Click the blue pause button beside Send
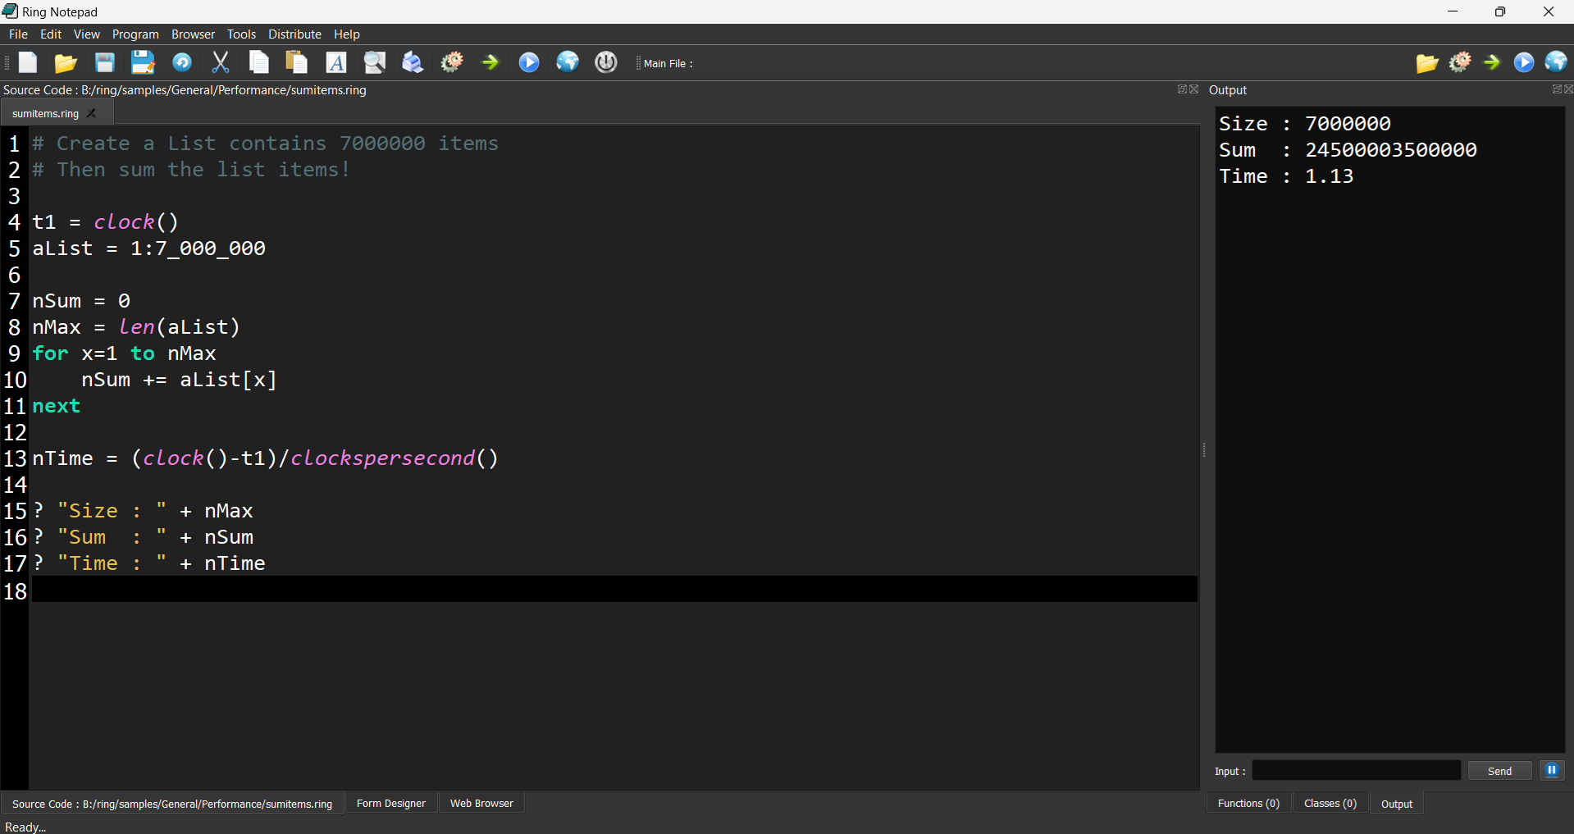The height and width of the screenshot is (834, 1574). coord(1552,770)
